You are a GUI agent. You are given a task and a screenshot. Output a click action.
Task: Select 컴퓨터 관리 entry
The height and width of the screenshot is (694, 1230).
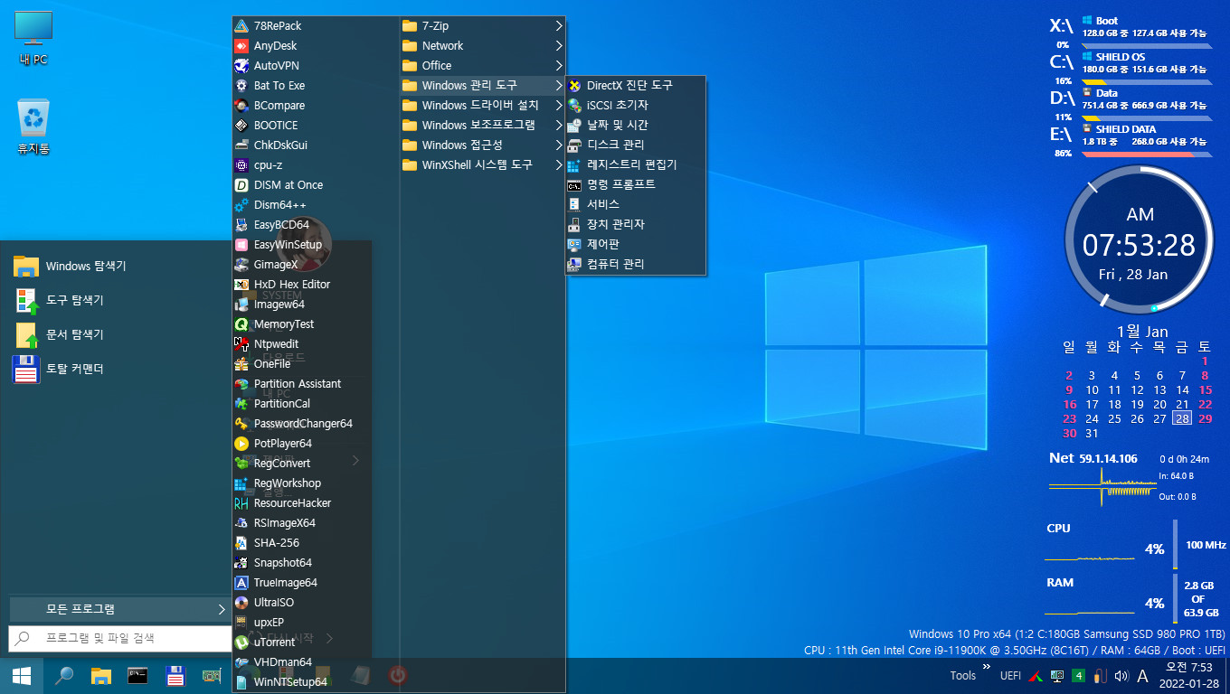[635, 264]
